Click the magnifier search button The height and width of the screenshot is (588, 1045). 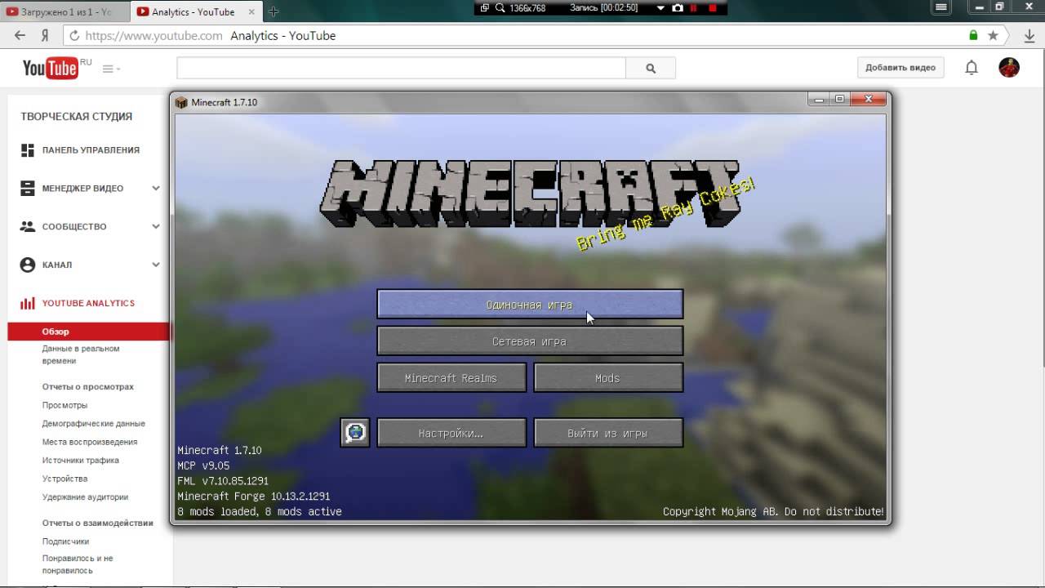651,68
